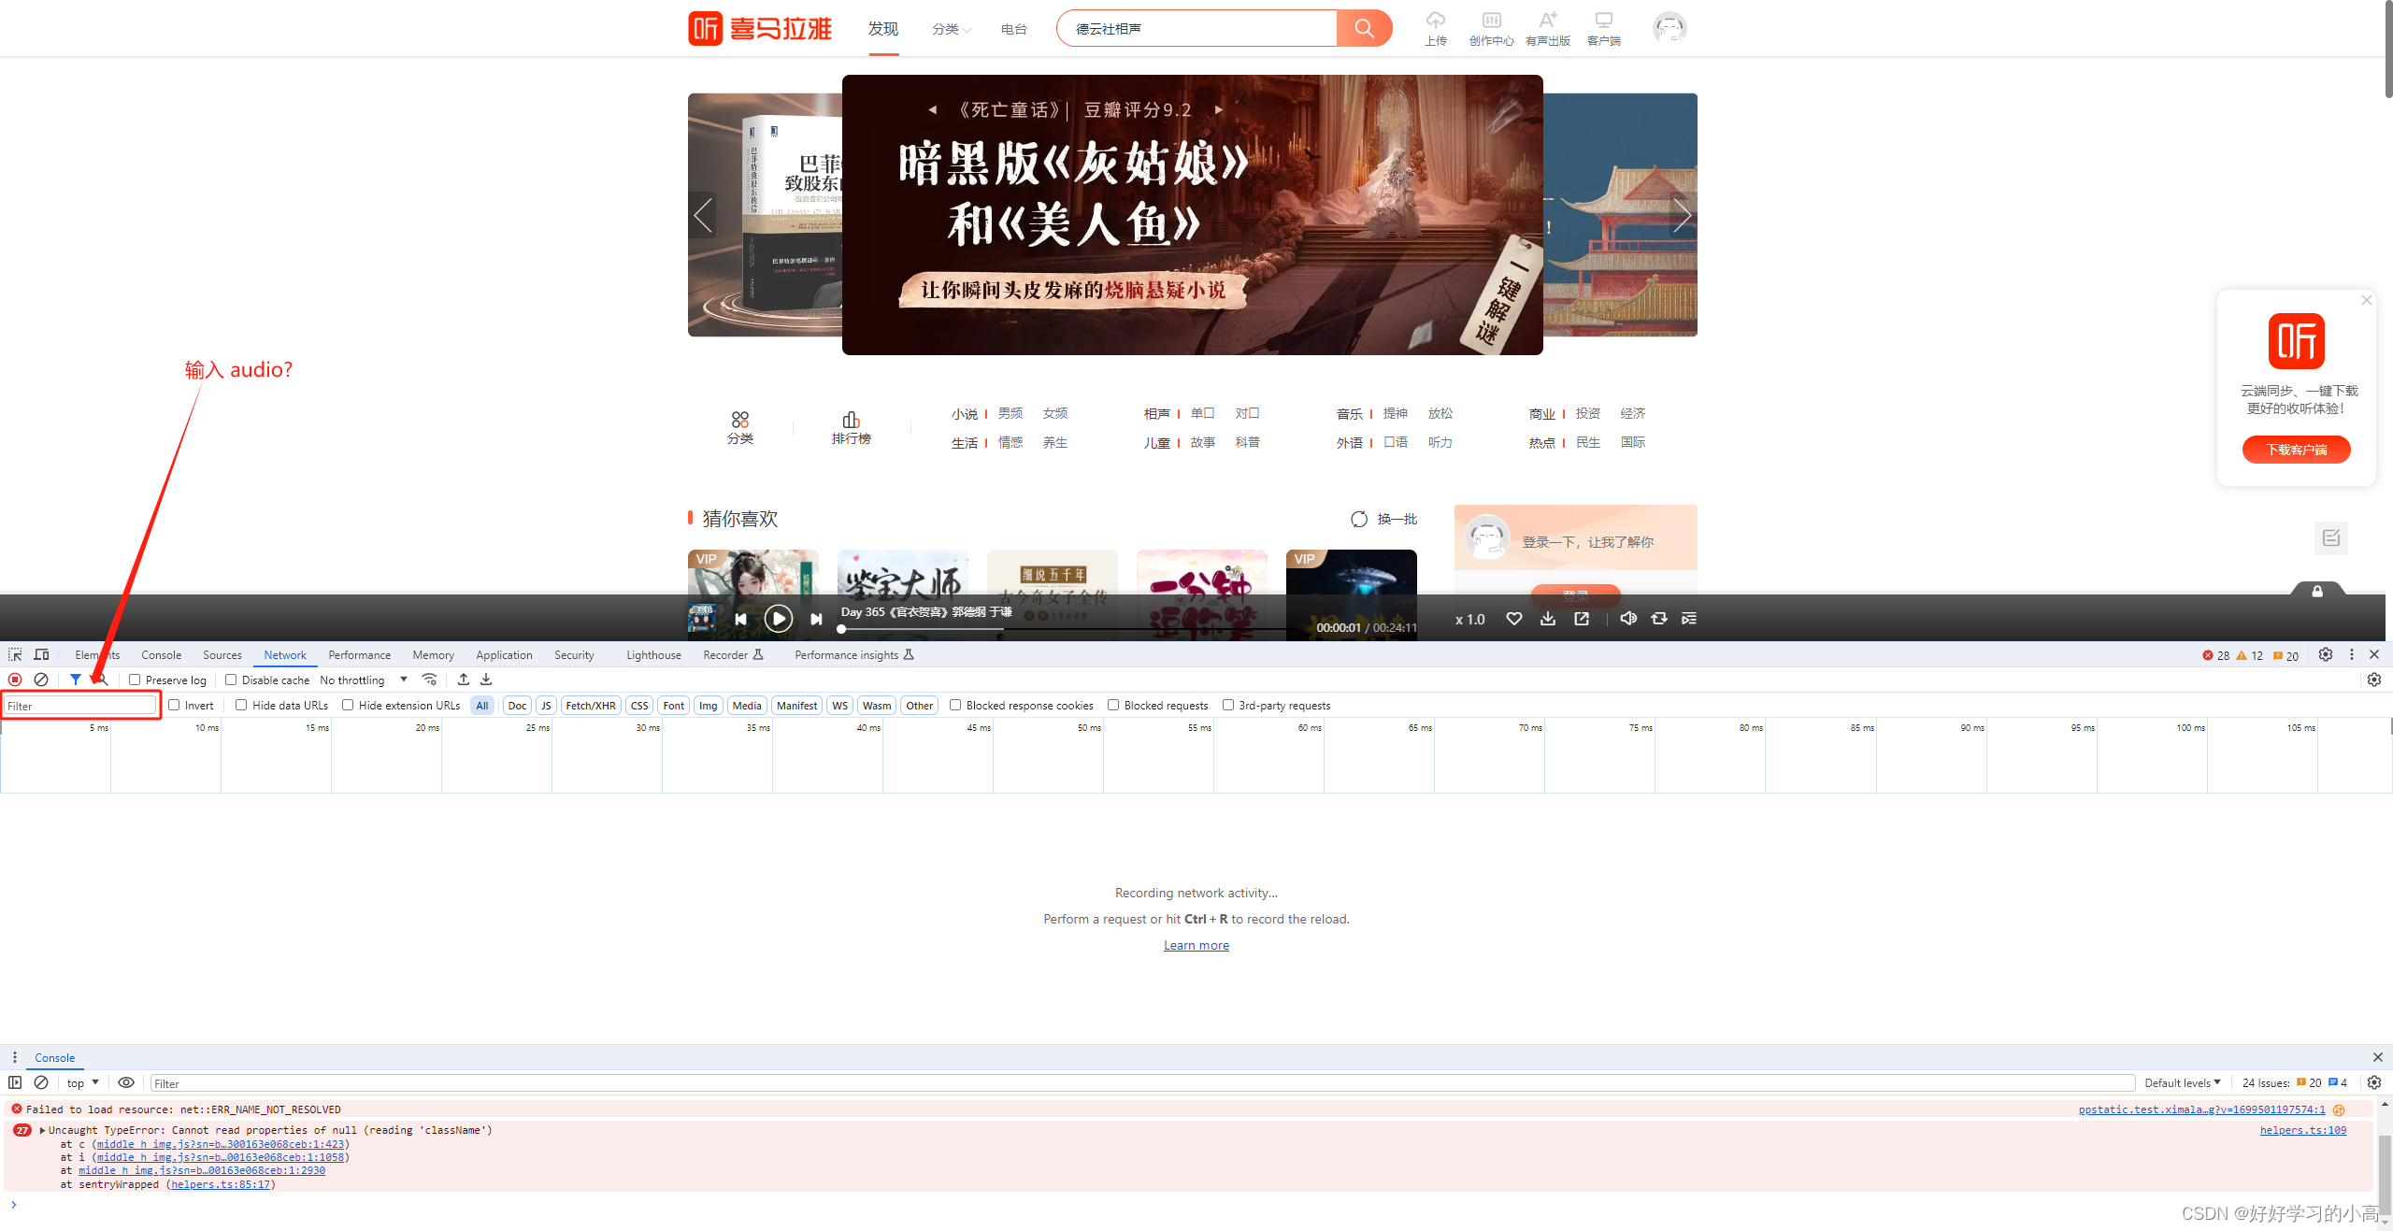Click the download icon in the audio player
Screen dimensions: 2393x1231
(1548, 618)
